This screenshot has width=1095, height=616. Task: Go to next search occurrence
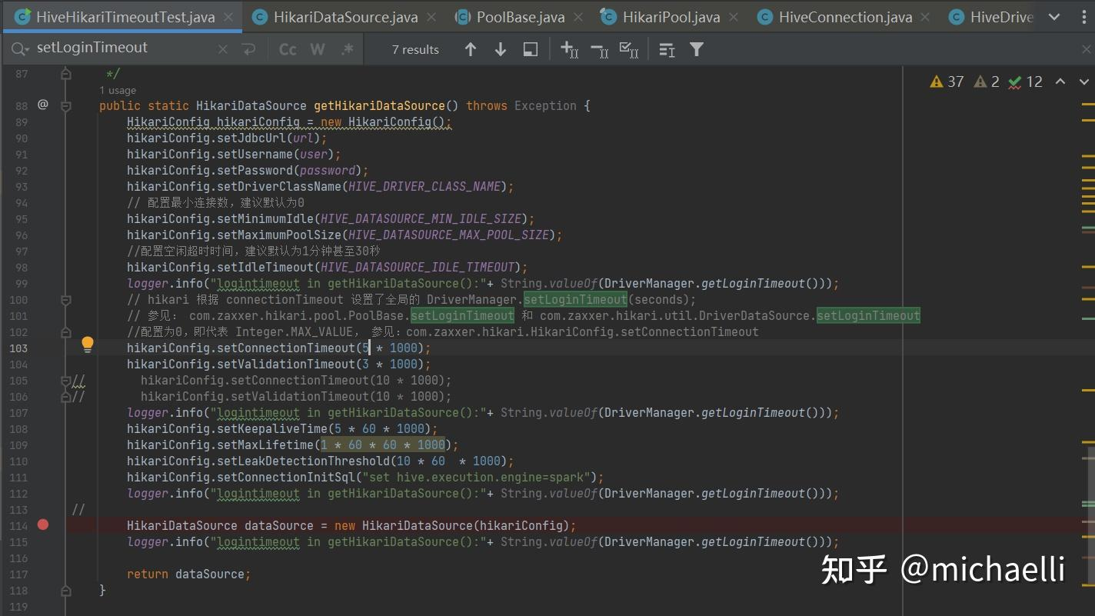click(x=501, y=49)
